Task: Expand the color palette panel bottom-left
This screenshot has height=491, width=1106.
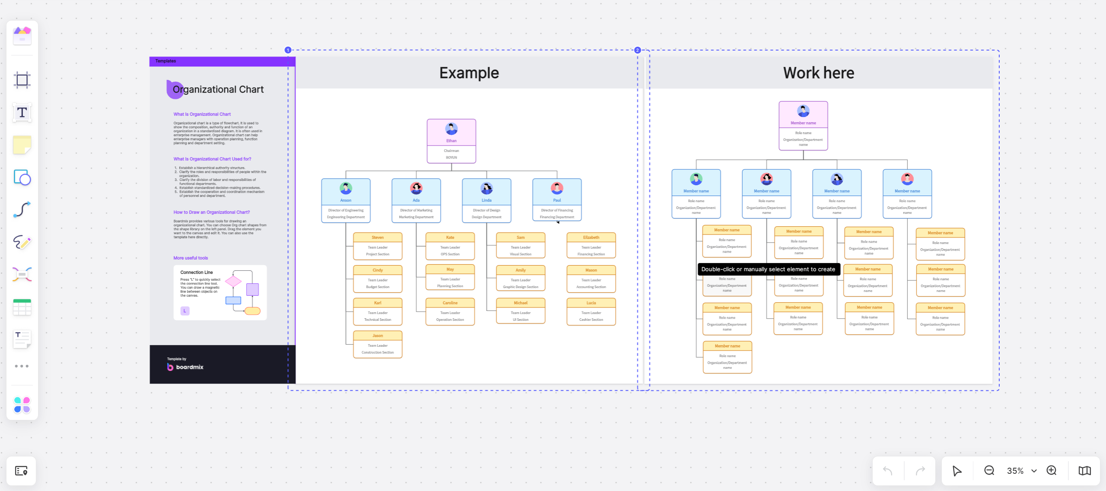Action: coord(21,405)
